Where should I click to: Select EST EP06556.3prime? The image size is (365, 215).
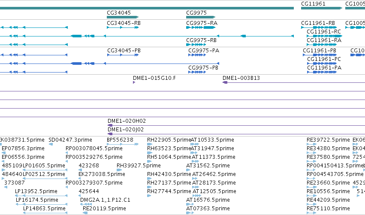23,157
